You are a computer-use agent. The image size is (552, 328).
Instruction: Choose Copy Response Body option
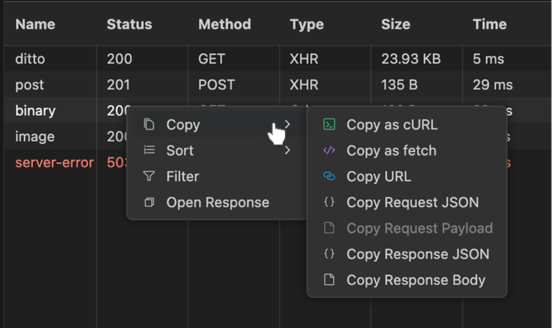click(x=415, y=280)
